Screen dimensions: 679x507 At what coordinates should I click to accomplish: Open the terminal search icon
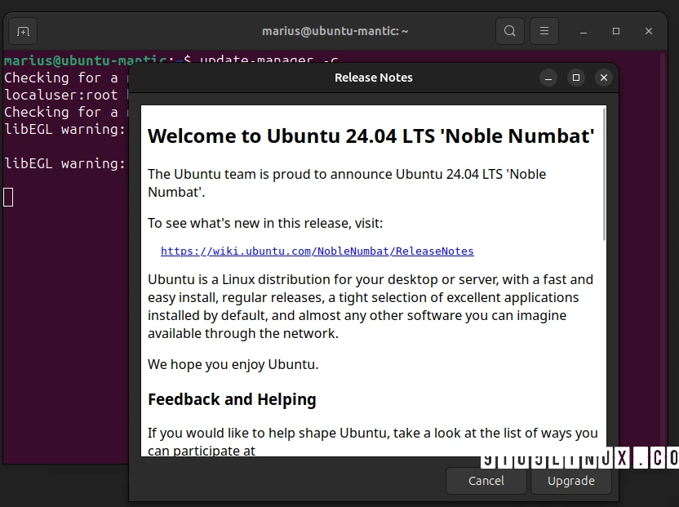pyautogui.click(x=510, y=31)
